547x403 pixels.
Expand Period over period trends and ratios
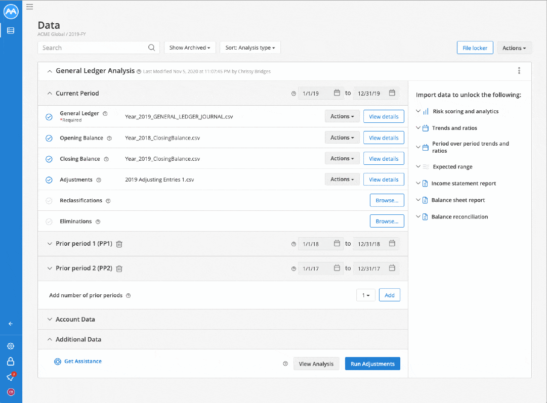[x=418, y=147]
